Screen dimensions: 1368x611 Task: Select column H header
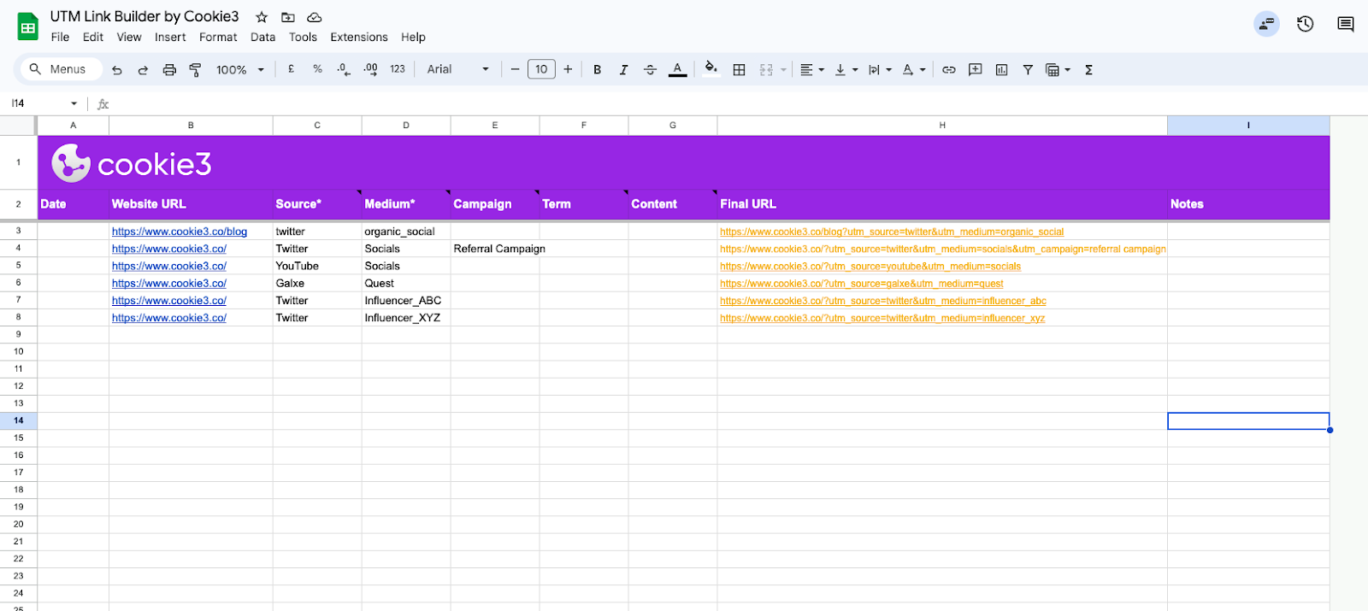(x=942, y=126)
